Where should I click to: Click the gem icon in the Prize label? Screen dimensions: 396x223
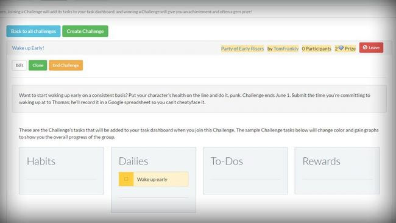pos(341,48)
